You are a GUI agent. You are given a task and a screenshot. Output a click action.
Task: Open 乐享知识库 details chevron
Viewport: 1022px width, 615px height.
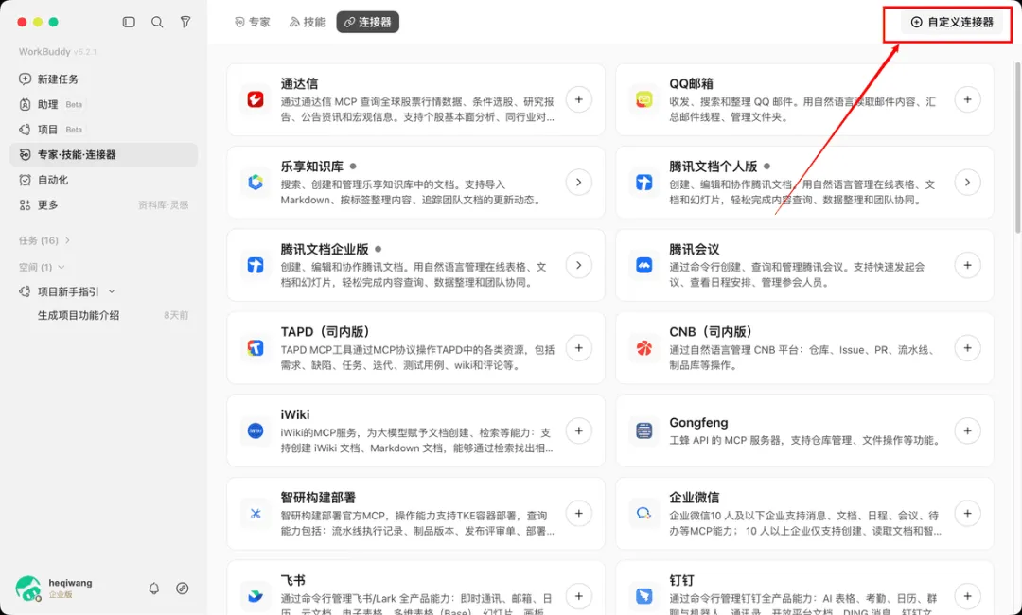point(579,183)
